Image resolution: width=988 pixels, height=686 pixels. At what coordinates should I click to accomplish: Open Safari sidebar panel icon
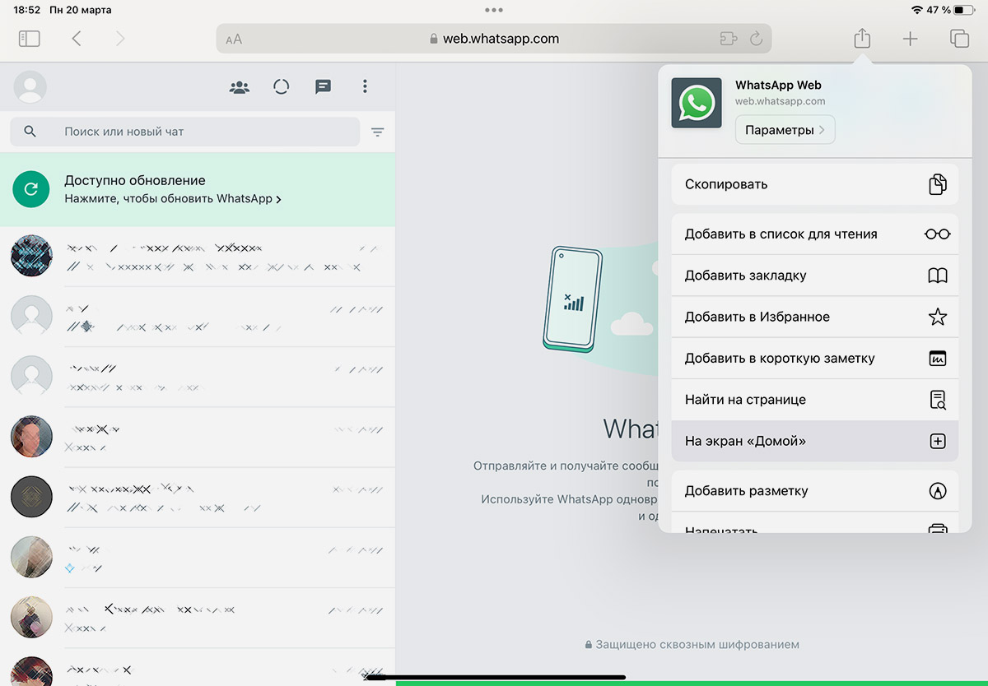point(29,39)
